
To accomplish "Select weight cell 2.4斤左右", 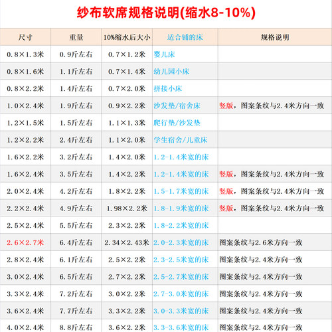I will [x=76, y=140].
